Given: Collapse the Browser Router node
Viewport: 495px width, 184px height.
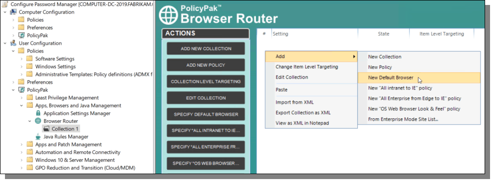Looking at the screenshot, I should click(30, 121).
